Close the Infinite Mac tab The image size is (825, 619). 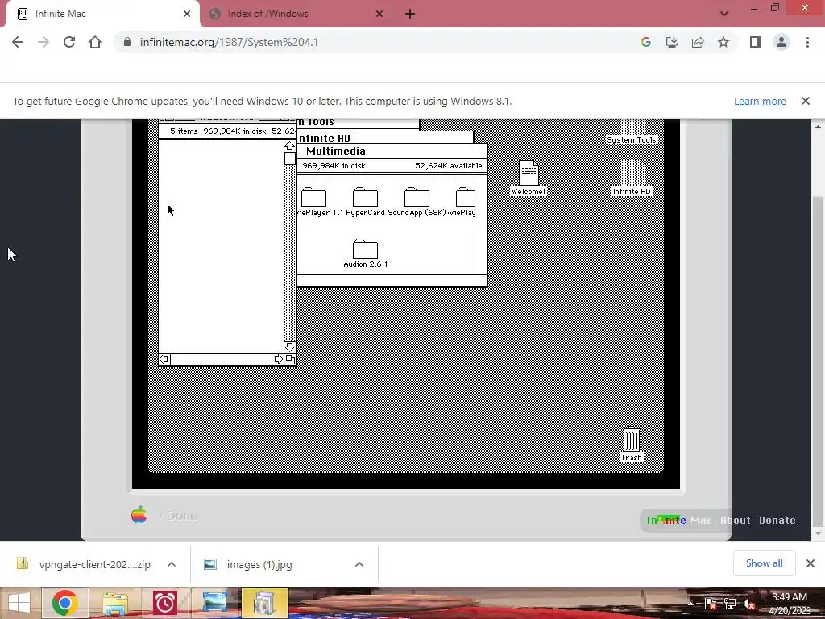click(187, 14)
